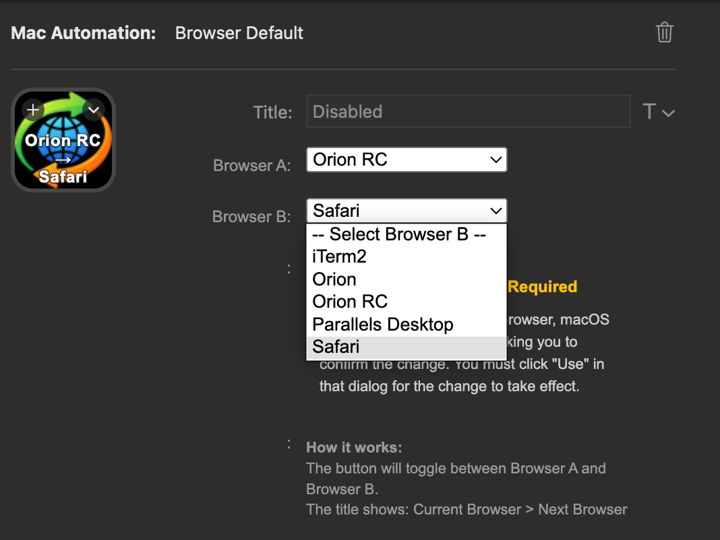
Task: Open the Browser B selector
Action: click(407, 211)
